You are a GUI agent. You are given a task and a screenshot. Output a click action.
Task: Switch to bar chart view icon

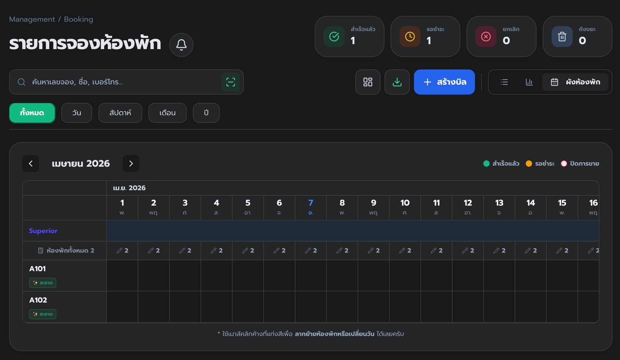coord(529,82)
